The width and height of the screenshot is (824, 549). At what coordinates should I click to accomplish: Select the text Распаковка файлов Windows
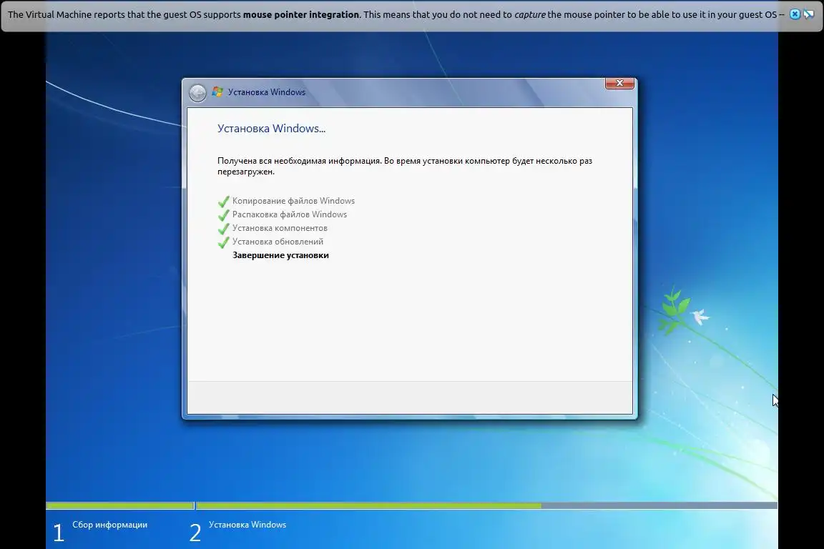290,214
